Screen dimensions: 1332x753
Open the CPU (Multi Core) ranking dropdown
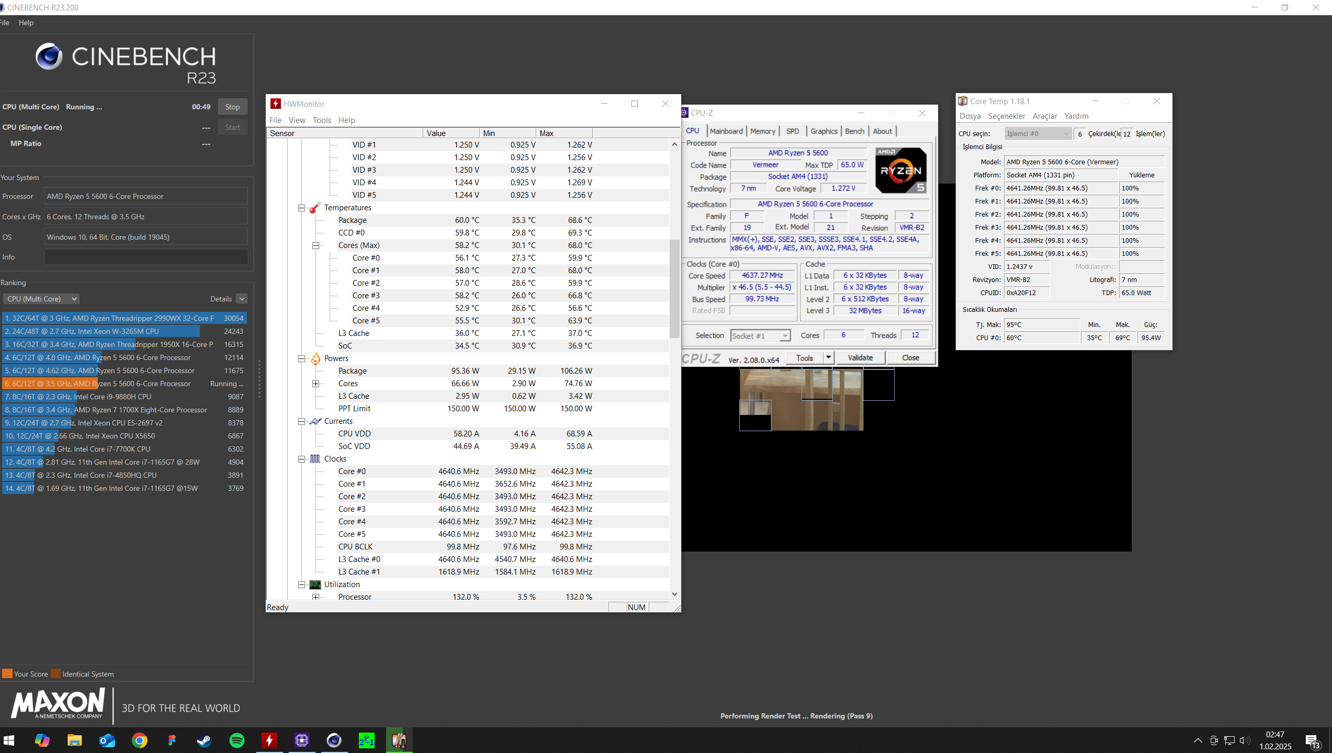point(42,299)
